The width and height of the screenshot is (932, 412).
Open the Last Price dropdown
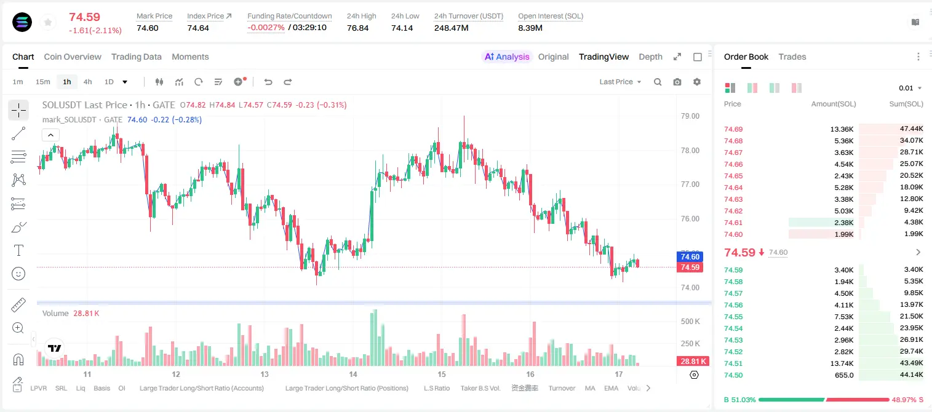[620, 82]
